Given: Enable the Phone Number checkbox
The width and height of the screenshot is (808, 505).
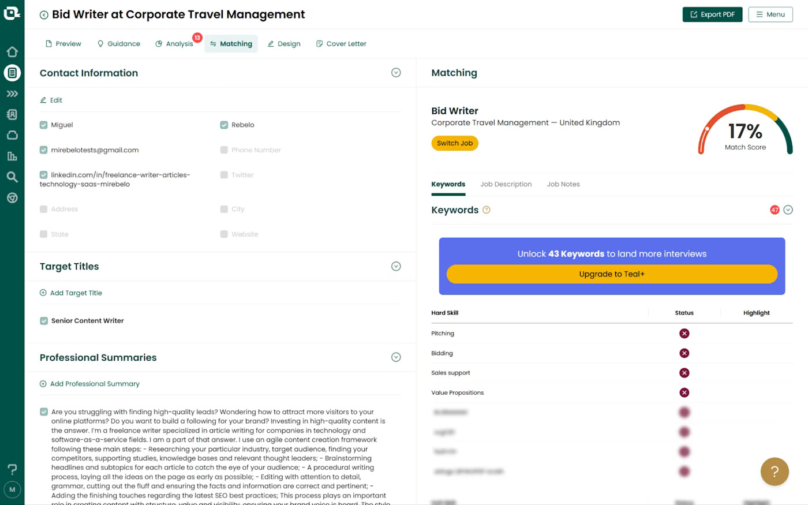Looking at the screenshot, I should 224,150.
